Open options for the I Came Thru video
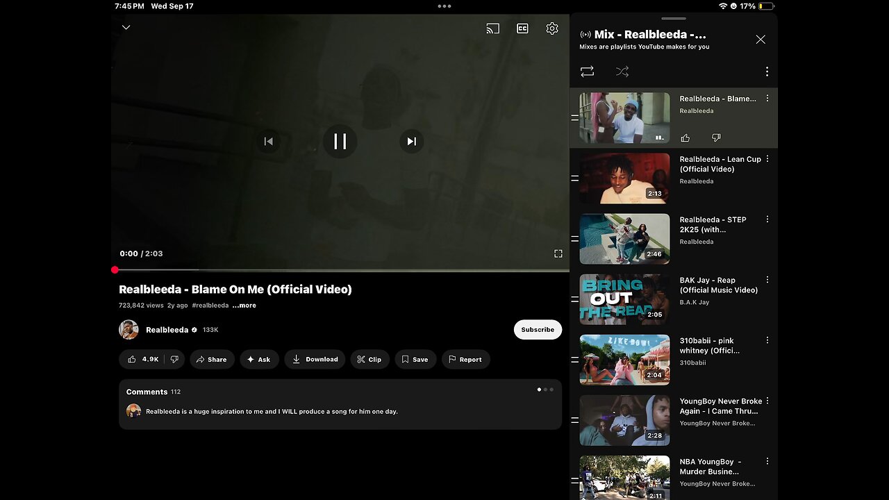The width and height of the screenshot is (889, 500). click(x=767, y=401)
